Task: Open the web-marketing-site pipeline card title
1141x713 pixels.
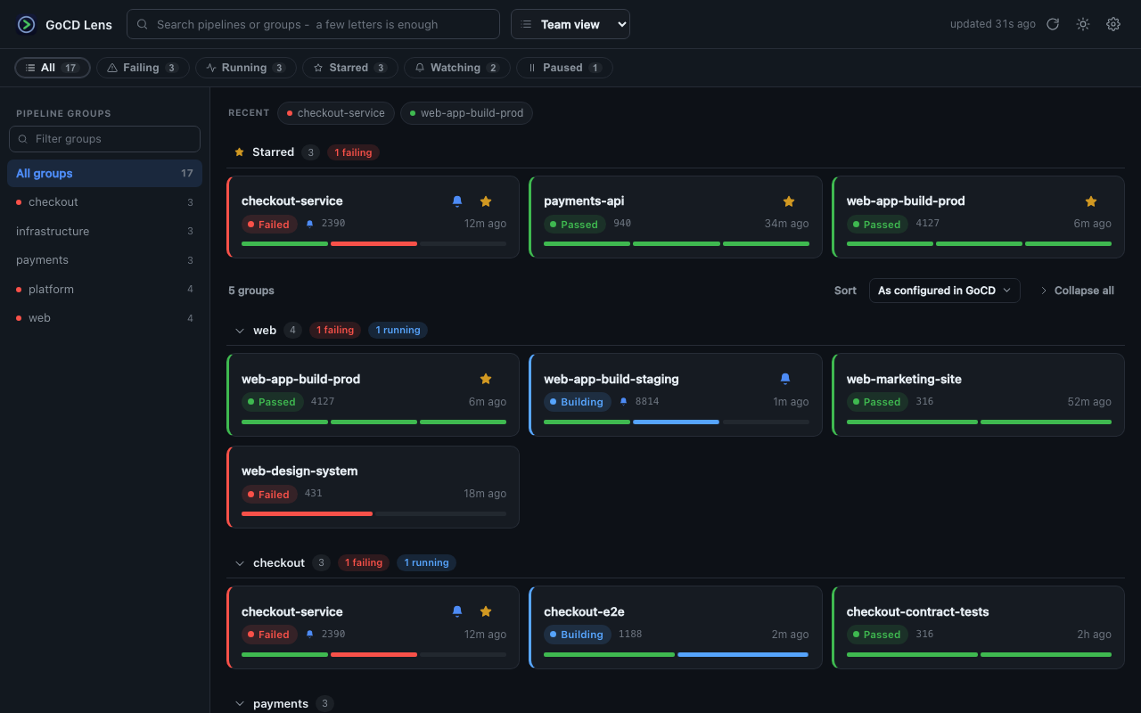Action: coord(904,379)
